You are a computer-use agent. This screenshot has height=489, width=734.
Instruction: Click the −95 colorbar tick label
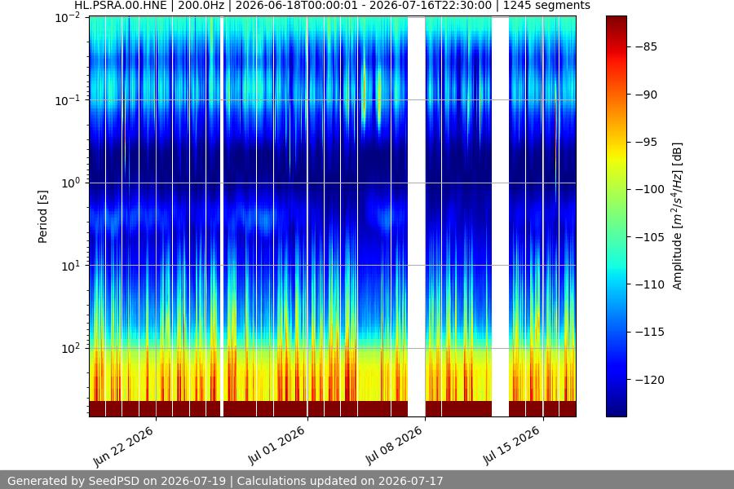point(646,142)
